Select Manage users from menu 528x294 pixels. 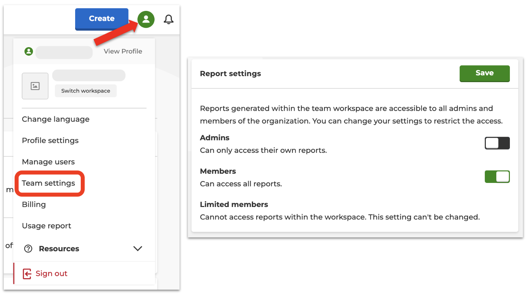tap(48, 162)
